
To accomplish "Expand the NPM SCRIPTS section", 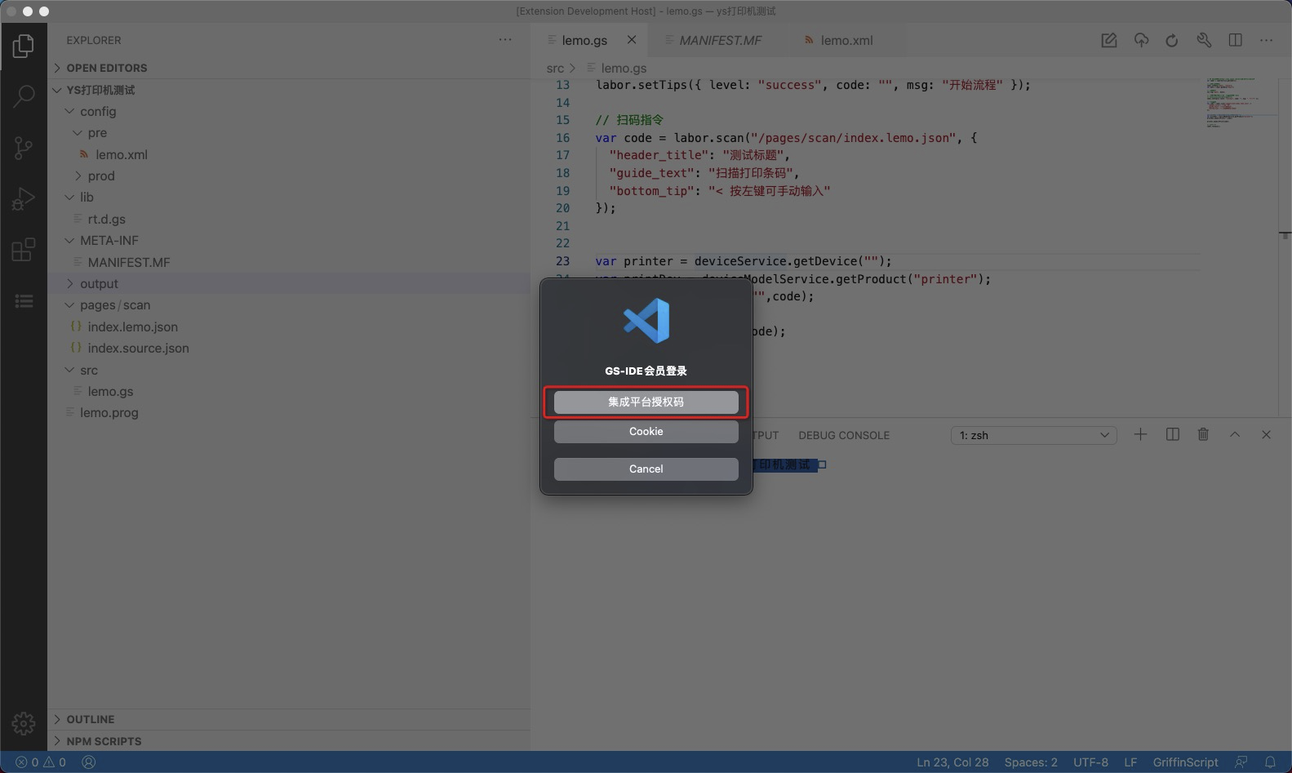I will 289,741.
